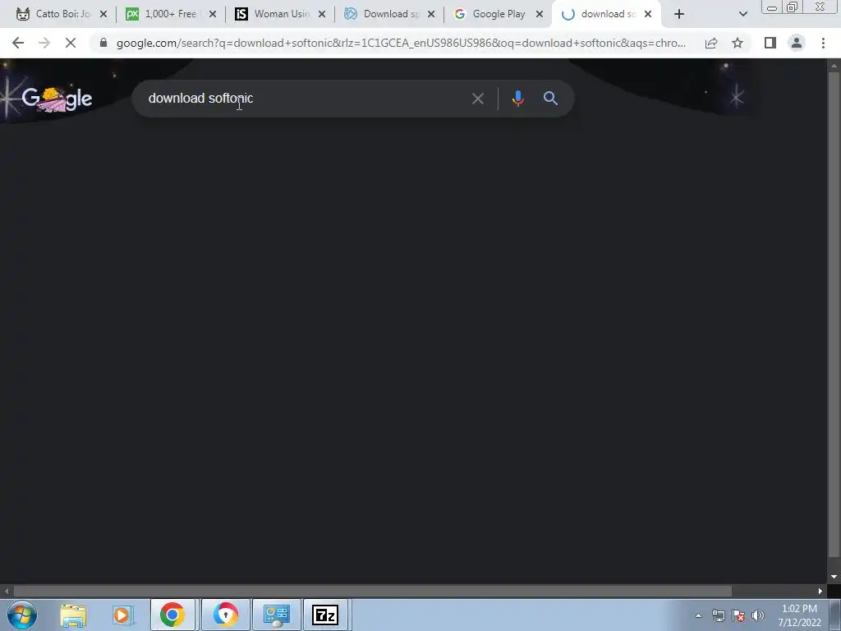Click the vertical scrollbar down arrow

(x=834, y=577)
